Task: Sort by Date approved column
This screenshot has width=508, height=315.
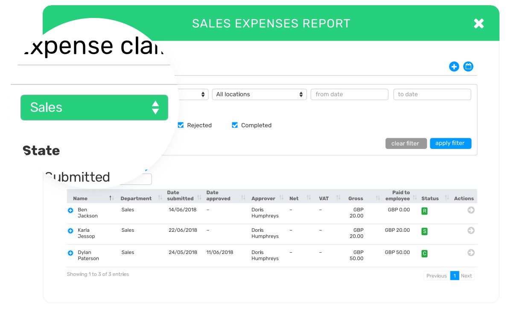Action: tap(219, 195)
